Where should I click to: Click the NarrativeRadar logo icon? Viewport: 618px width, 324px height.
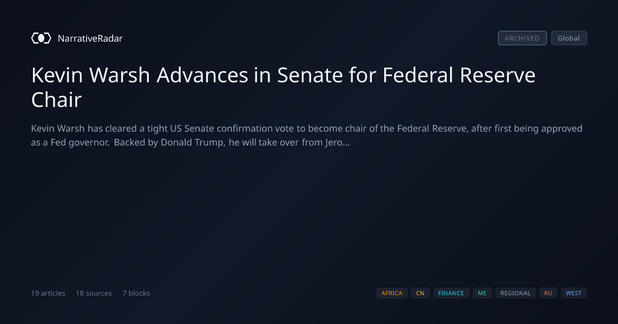41,38
